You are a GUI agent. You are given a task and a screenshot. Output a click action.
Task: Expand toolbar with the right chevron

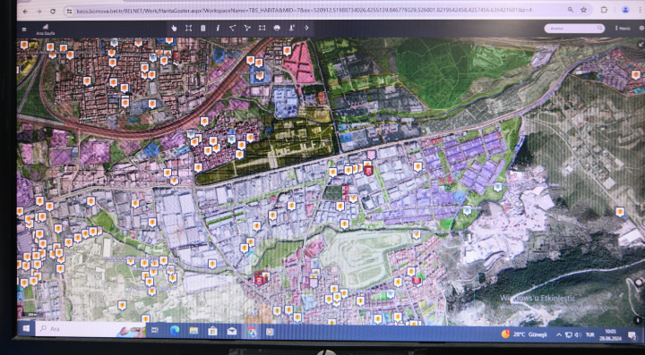tap(306, 28)
